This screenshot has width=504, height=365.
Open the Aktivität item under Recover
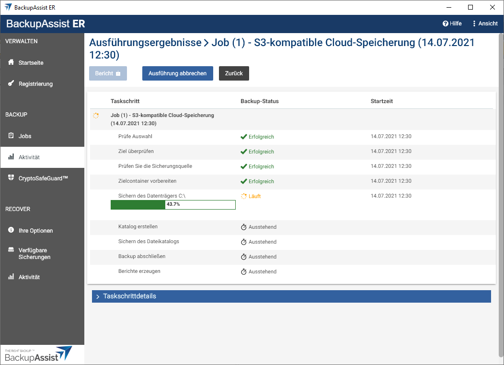coord(29,277)
